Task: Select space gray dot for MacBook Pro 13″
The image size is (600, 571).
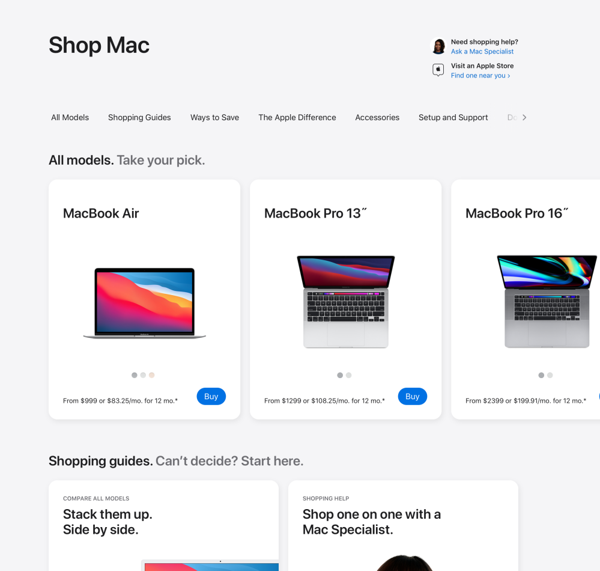Action: click(x=340, y=375)
